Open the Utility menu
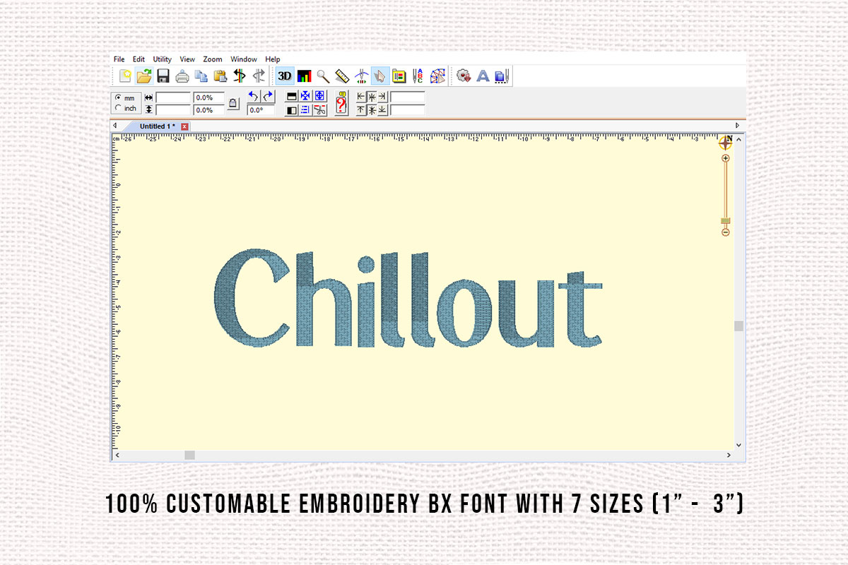 tap(161, 59)
